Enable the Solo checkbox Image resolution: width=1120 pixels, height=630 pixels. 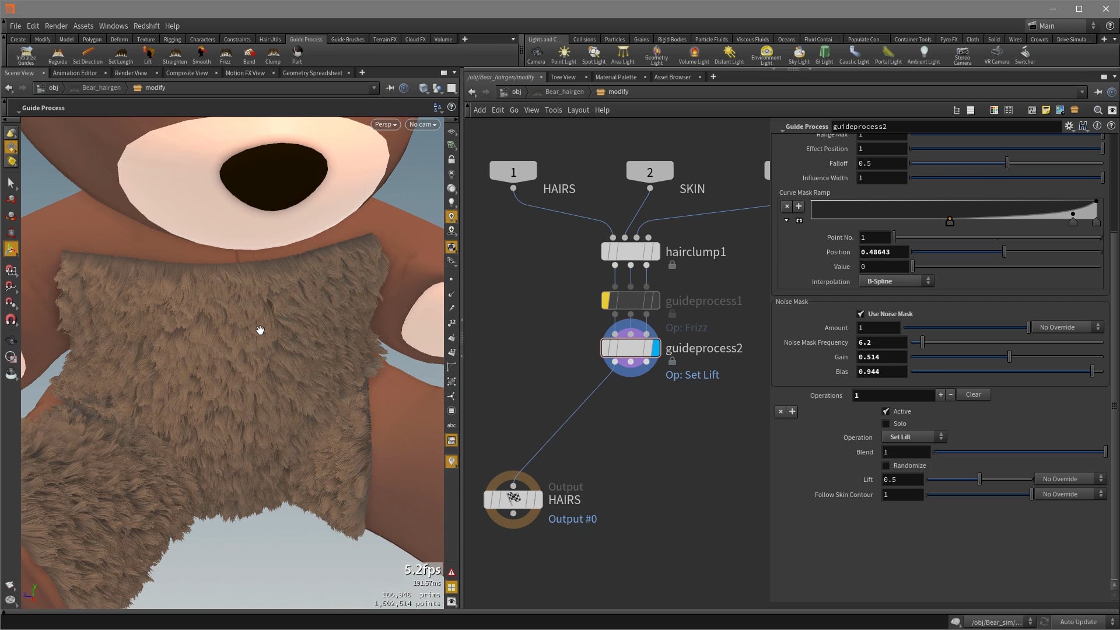(x=885, y=424)
